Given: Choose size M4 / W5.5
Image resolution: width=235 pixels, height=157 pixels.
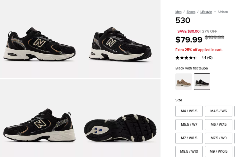Looking at the screenshot, I should coord(189,111).
